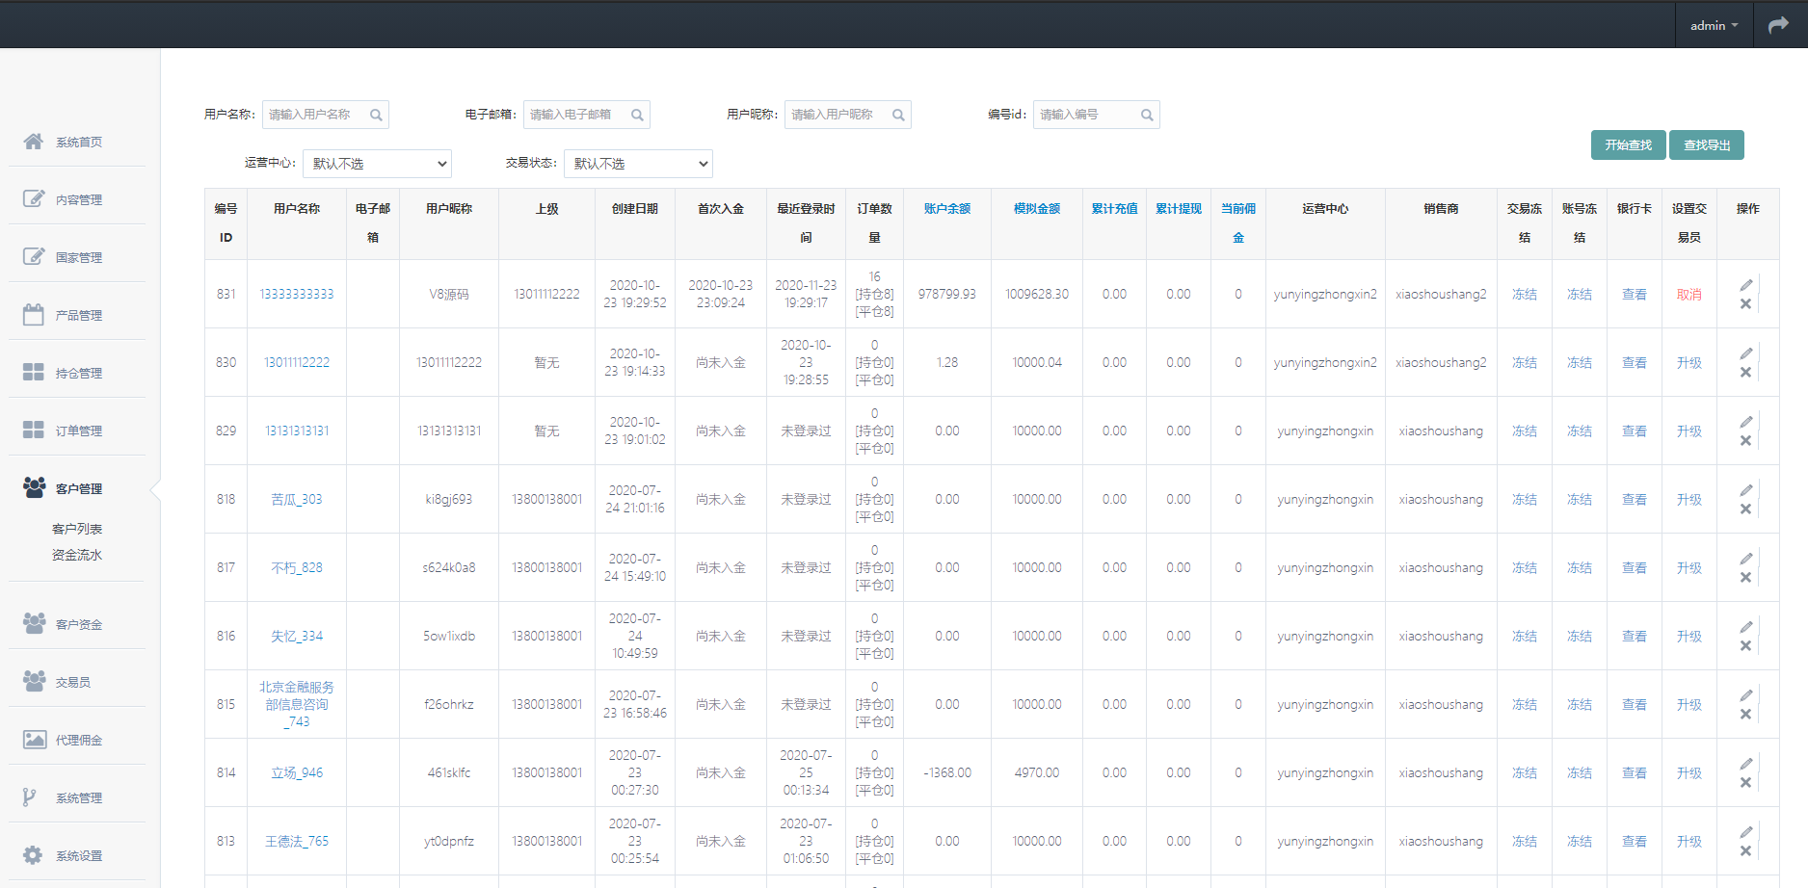
Task: Click the share arrow icon at top right
Action: [x=1777, y=23]
